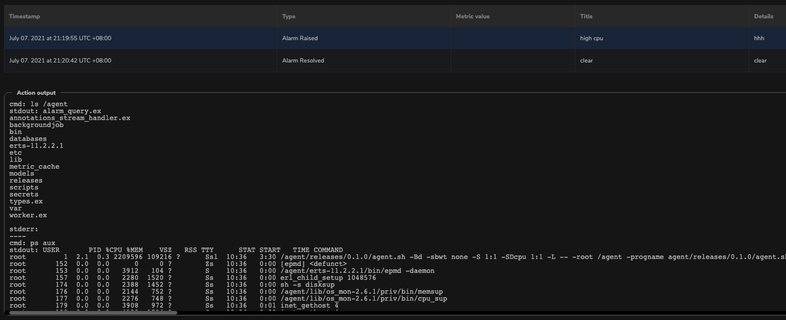Click the releases line
786x320 pixels.
pos(26,181)
